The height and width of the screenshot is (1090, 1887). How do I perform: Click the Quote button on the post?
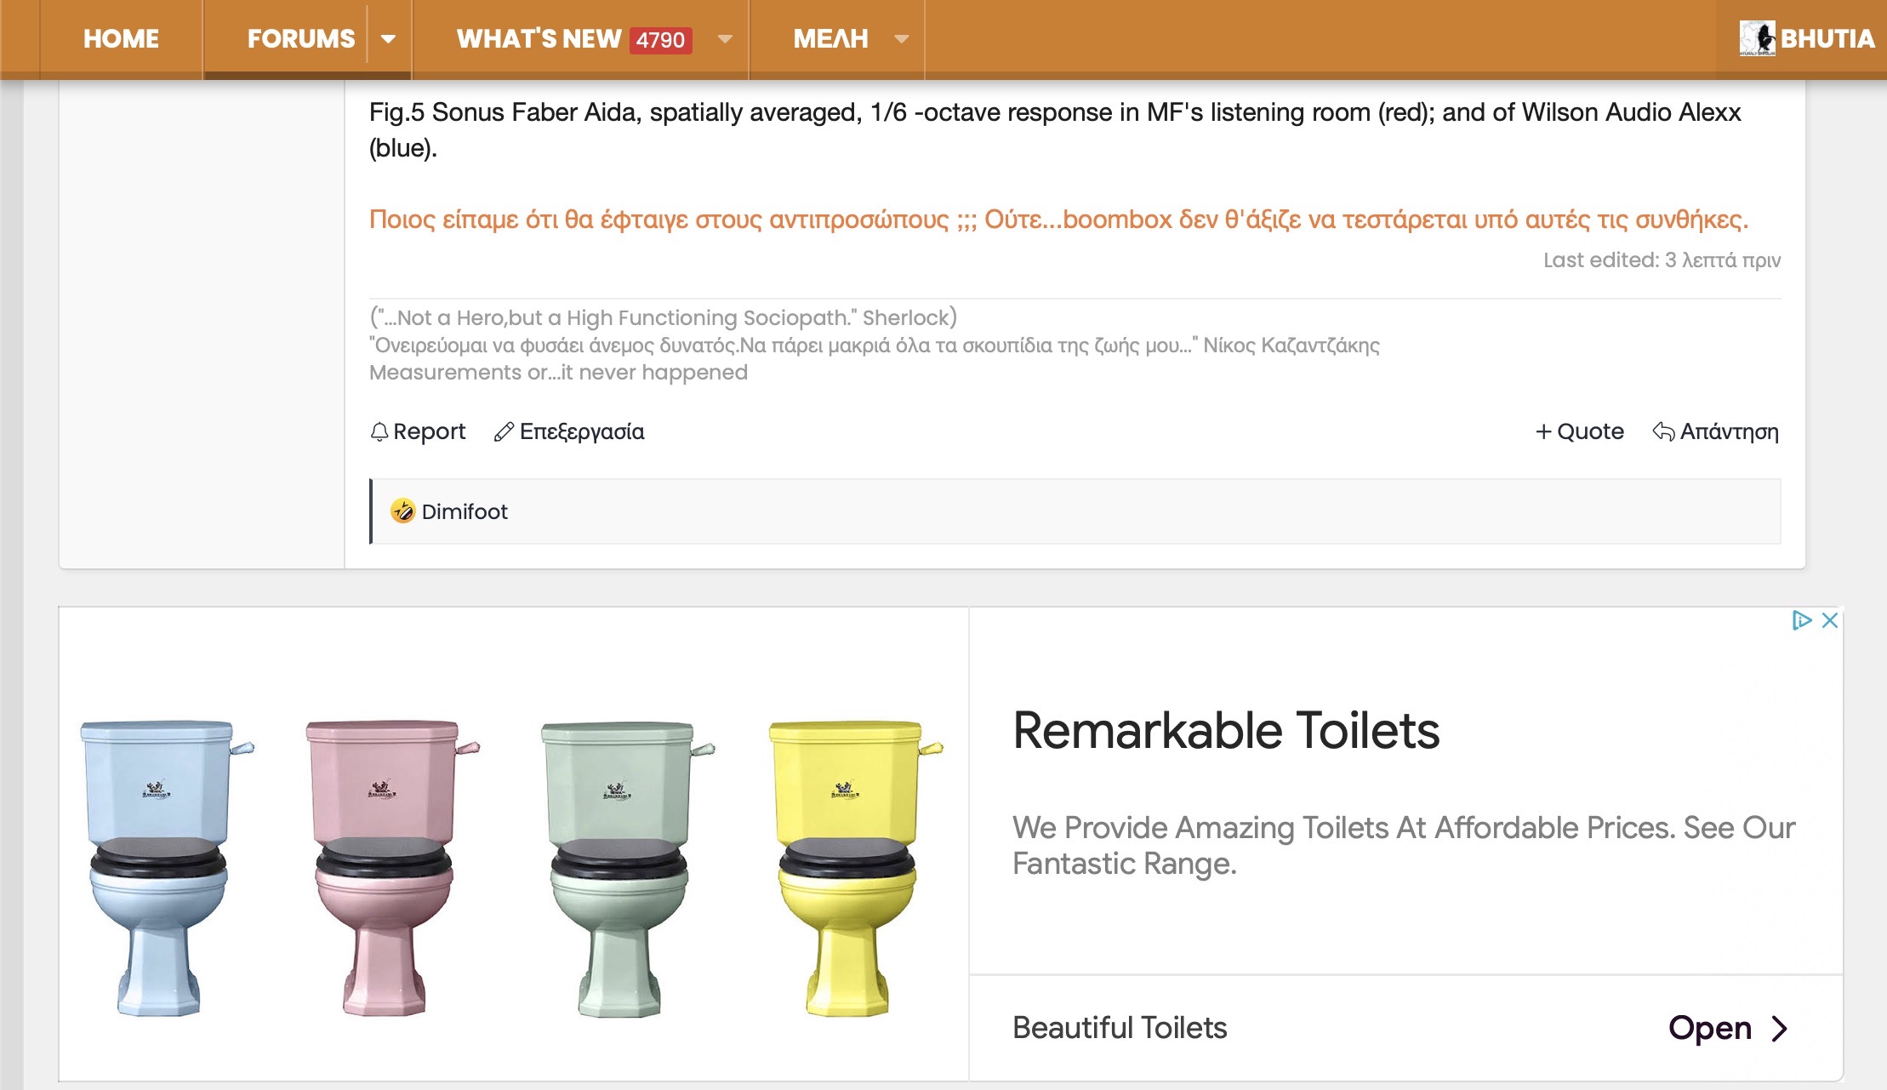tap(1580, 432)
